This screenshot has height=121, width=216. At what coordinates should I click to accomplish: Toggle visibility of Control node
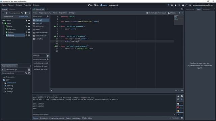click(x=29, y=21)
